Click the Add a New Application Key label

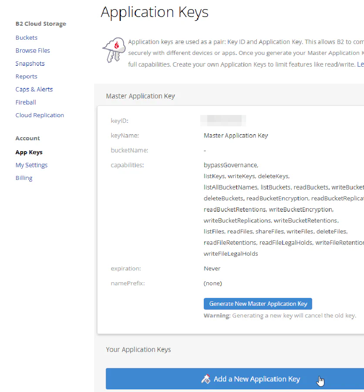tap(256, 379)
